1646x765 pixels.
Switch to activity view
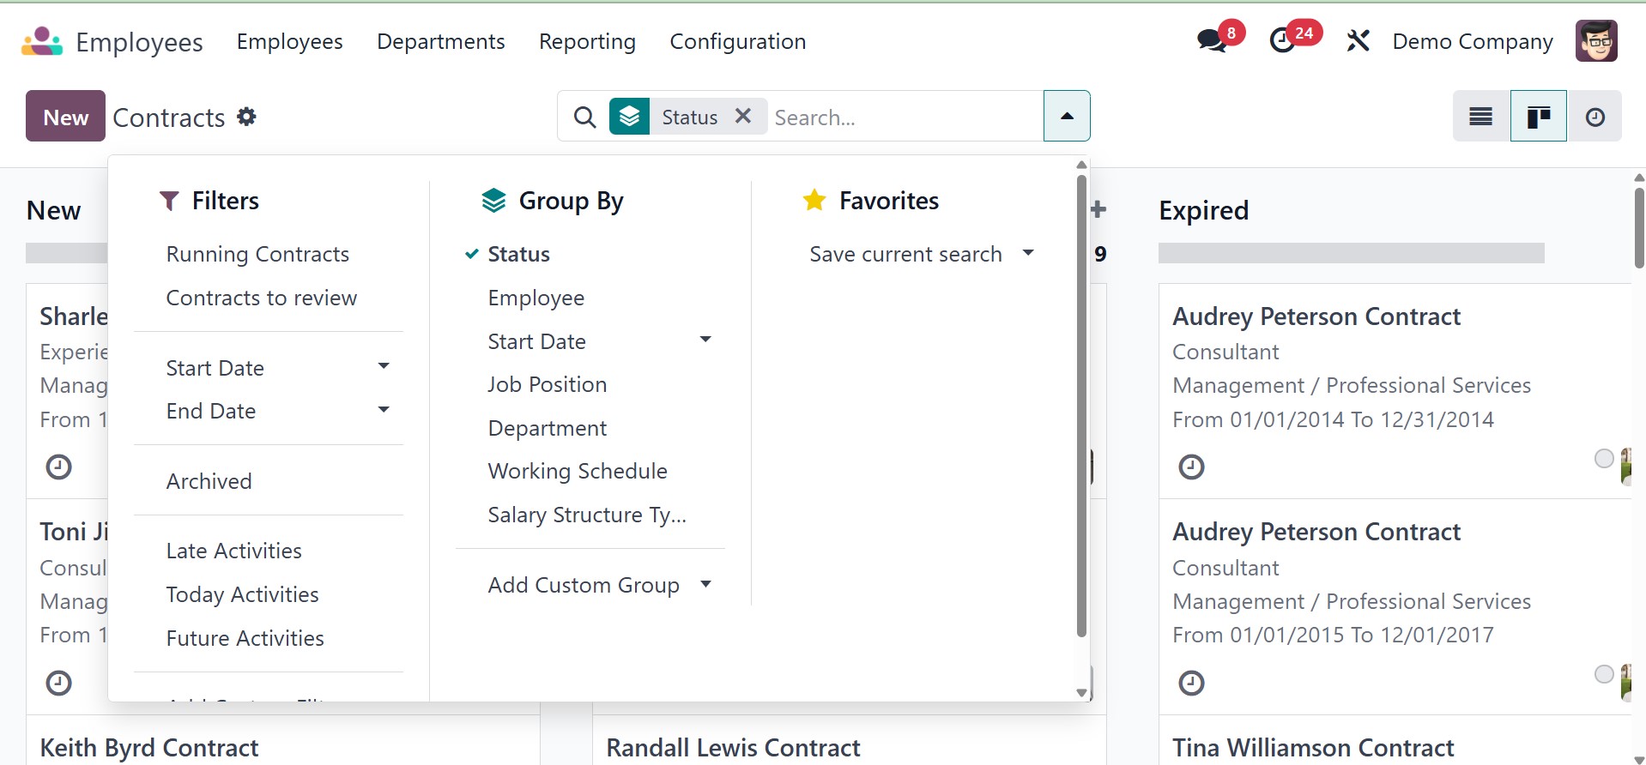click(1595, 117)
